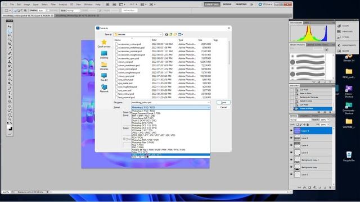Go back to last folder in Save As
Image resolution: width=360 pixels, height=202 pixels.
[x=166, y=34]
